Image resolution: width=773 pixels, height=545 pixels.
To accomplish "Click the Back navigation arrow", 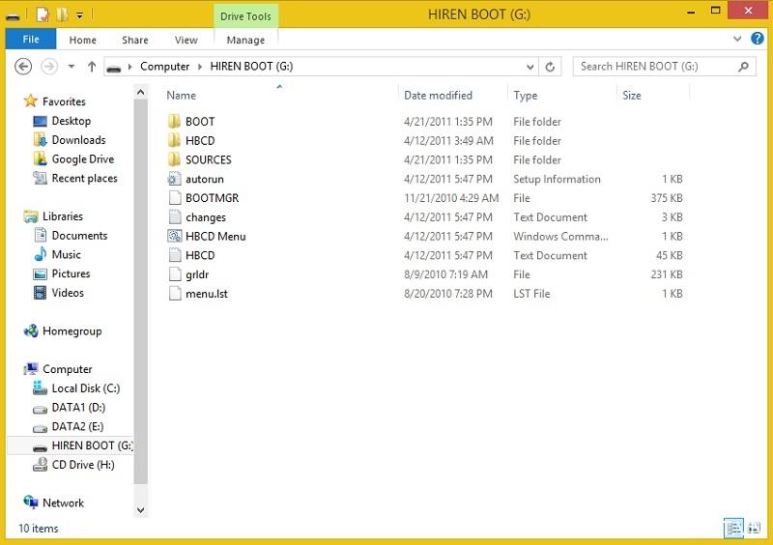I will pos(24,67).
